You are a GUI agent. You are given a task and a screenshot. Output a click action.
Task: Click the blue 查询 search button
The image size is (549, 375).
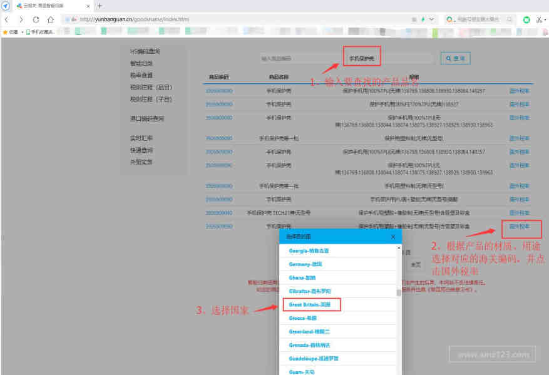[455, 58]
